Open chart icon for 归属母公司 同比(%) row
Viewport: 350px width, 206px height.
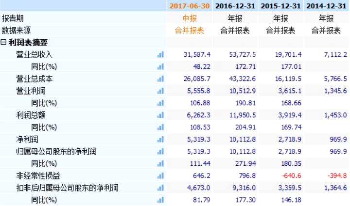coord(160,163)
